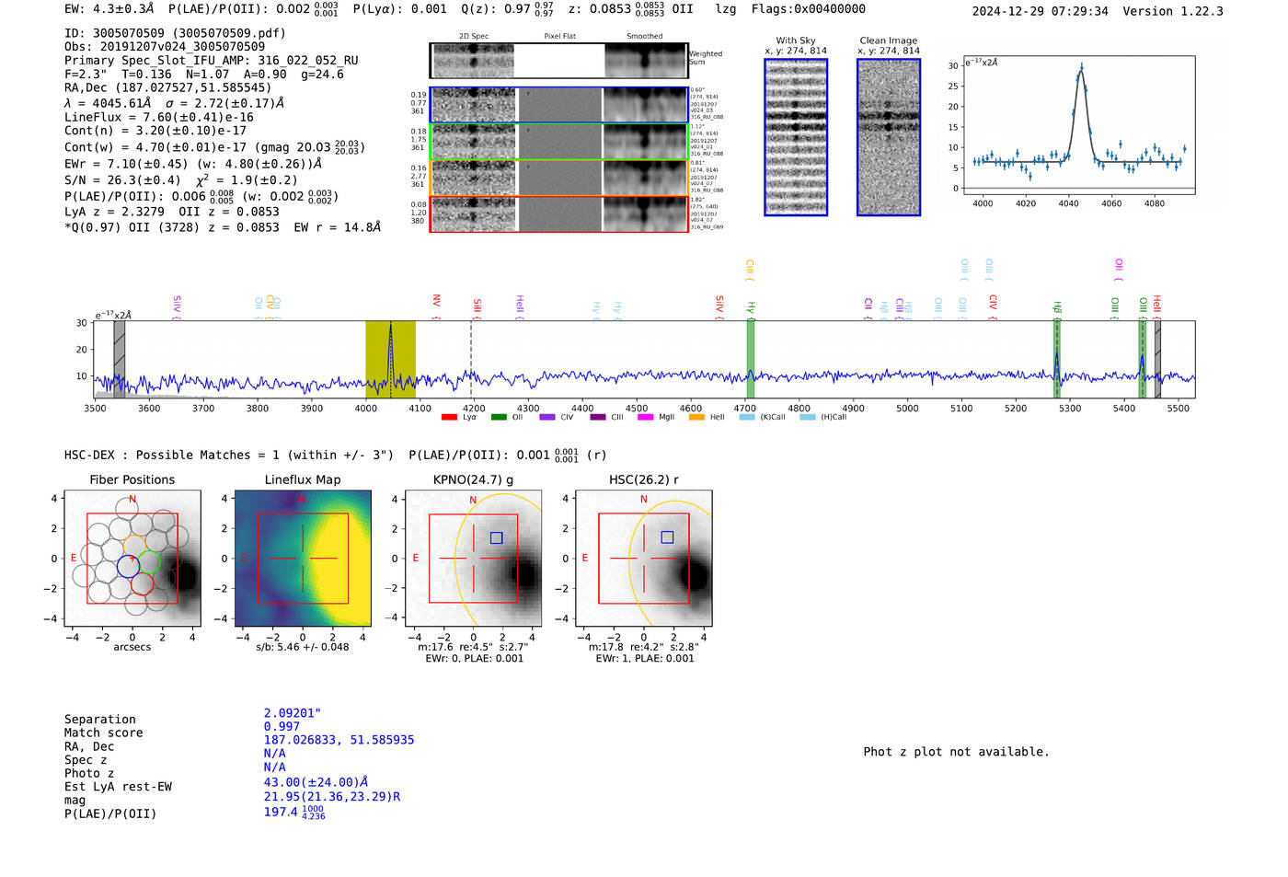Click the (K)CaII legend swatch
Viewport: 1288px width, 877px height.
coord(747,417)
